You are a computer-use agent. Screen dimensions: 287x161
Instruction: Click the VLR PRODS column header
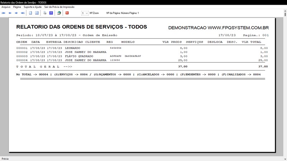pos(172,42)
